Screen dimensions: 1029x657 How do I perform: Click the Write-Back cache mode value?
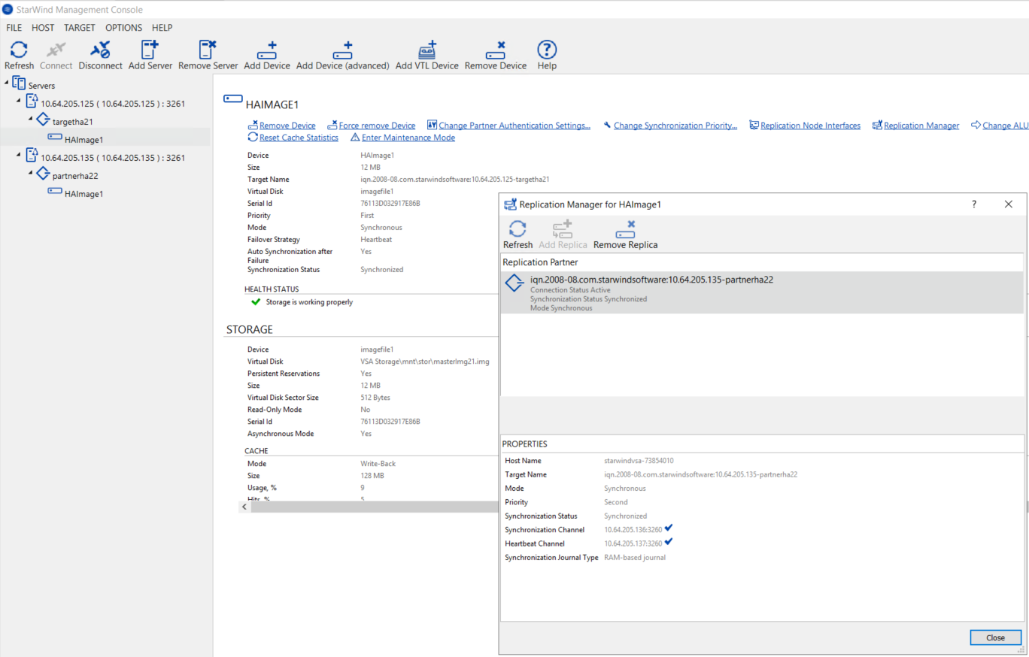tap(378, 464)
